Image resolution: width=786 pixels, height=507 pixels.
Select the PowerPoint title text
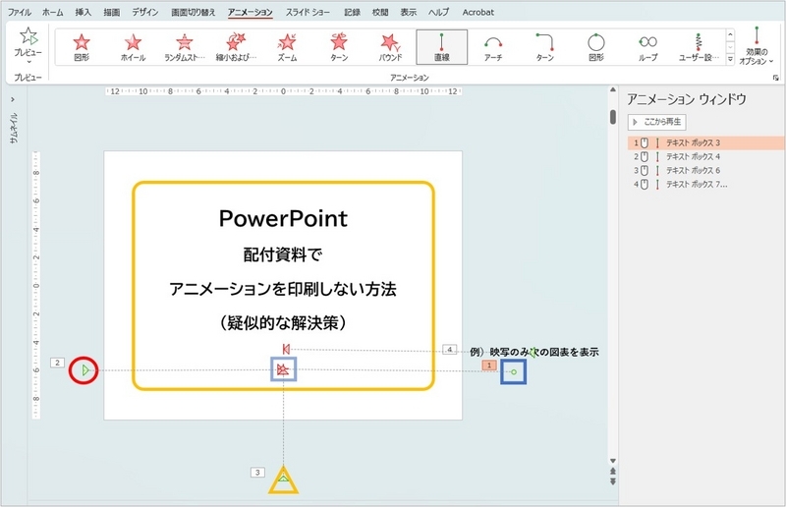coord(283,219)
